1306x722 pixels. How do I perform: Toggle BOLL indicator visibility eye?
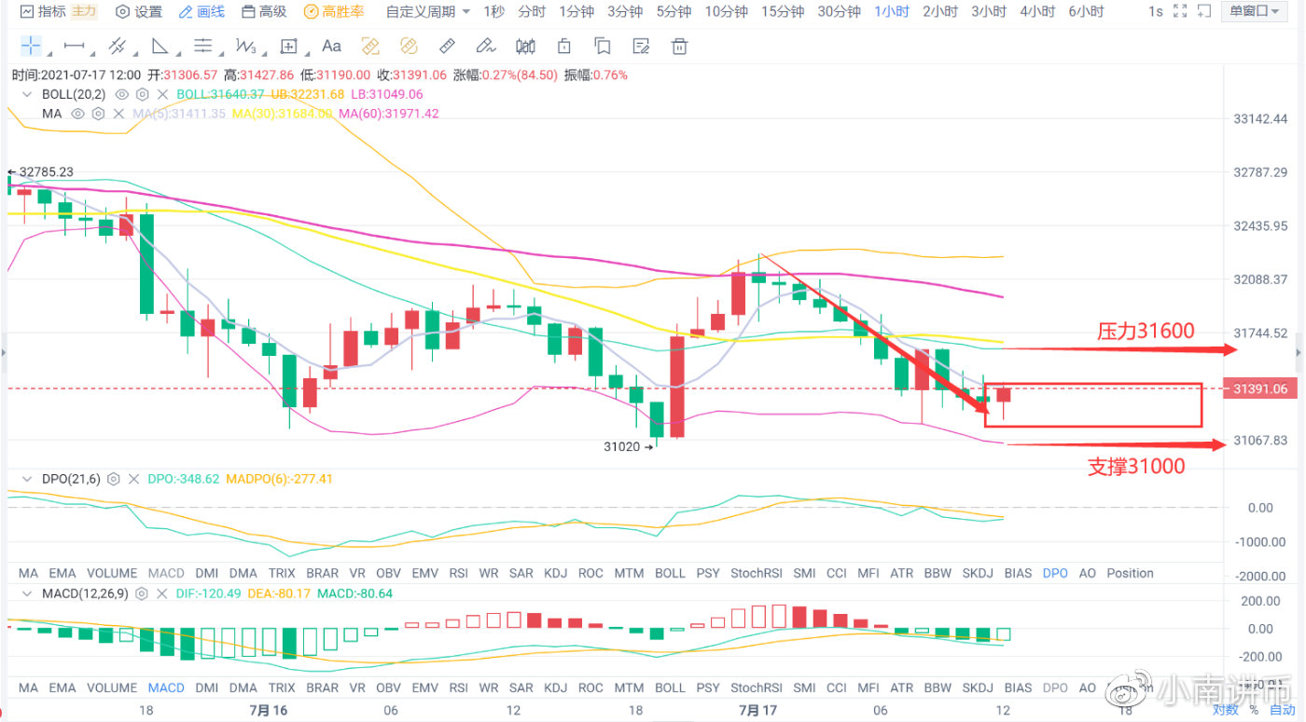121,94
